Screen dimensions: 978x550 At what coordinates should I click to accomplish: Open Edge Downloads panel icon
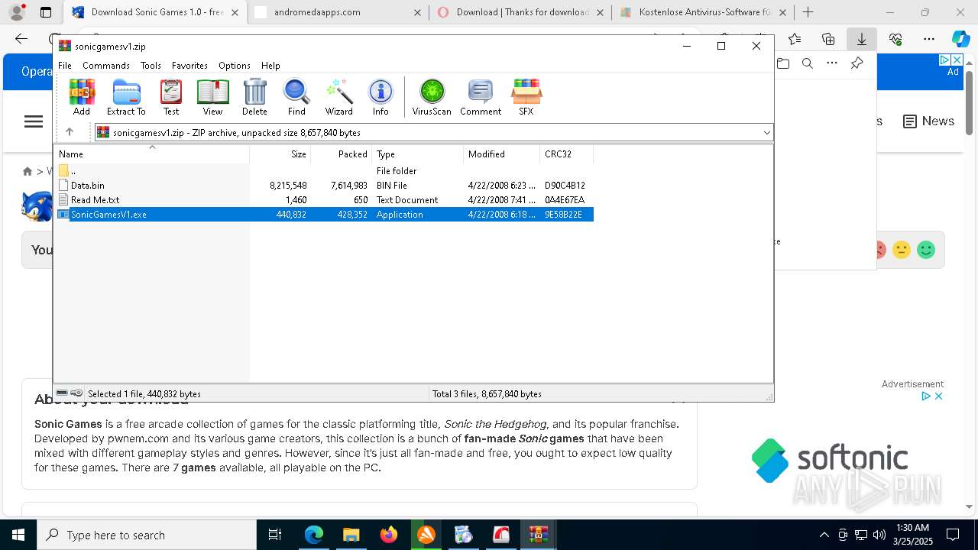pos(862,39)
